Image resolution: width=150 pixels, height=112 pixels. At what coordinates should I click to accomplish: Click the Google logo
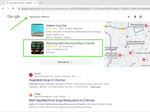tap(13, 17)
